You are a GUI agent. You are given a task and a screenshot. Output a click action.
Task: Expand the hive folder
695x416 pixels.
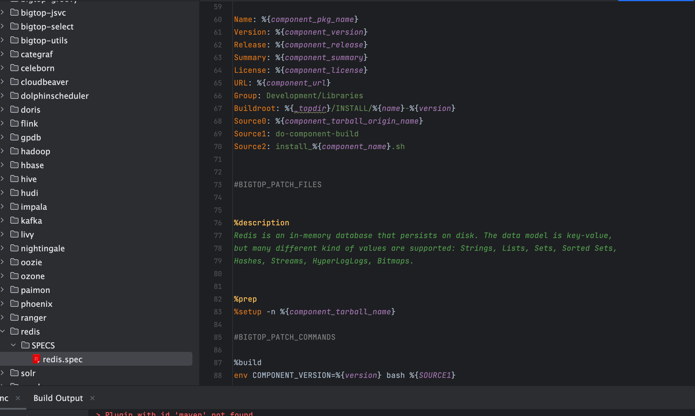pyautogui.click(x=2, y=179)
